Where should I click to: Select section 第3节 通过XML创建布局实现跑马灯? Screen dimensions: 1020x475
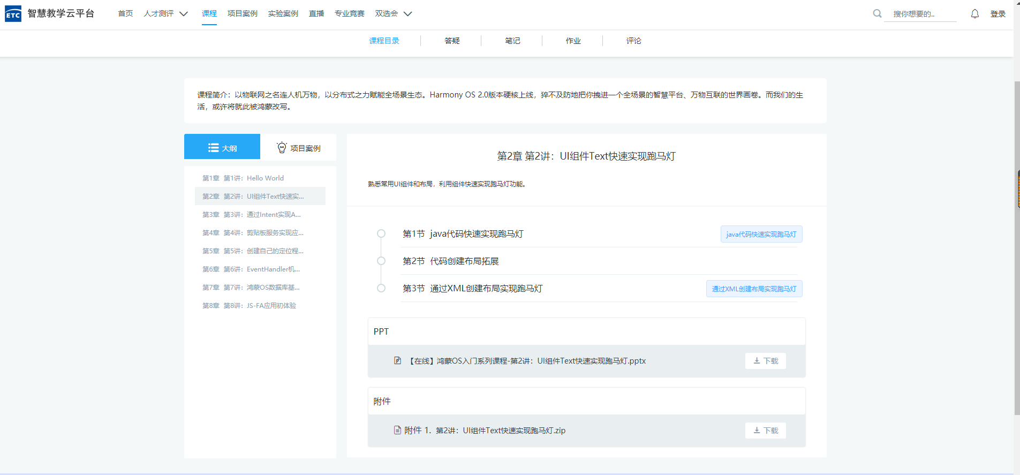[473, 288]
